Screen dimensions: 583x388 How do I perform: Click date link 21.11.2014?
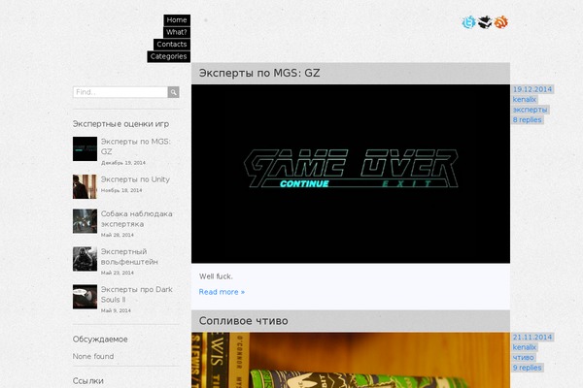pyautogui.click(x=532, y=338)
